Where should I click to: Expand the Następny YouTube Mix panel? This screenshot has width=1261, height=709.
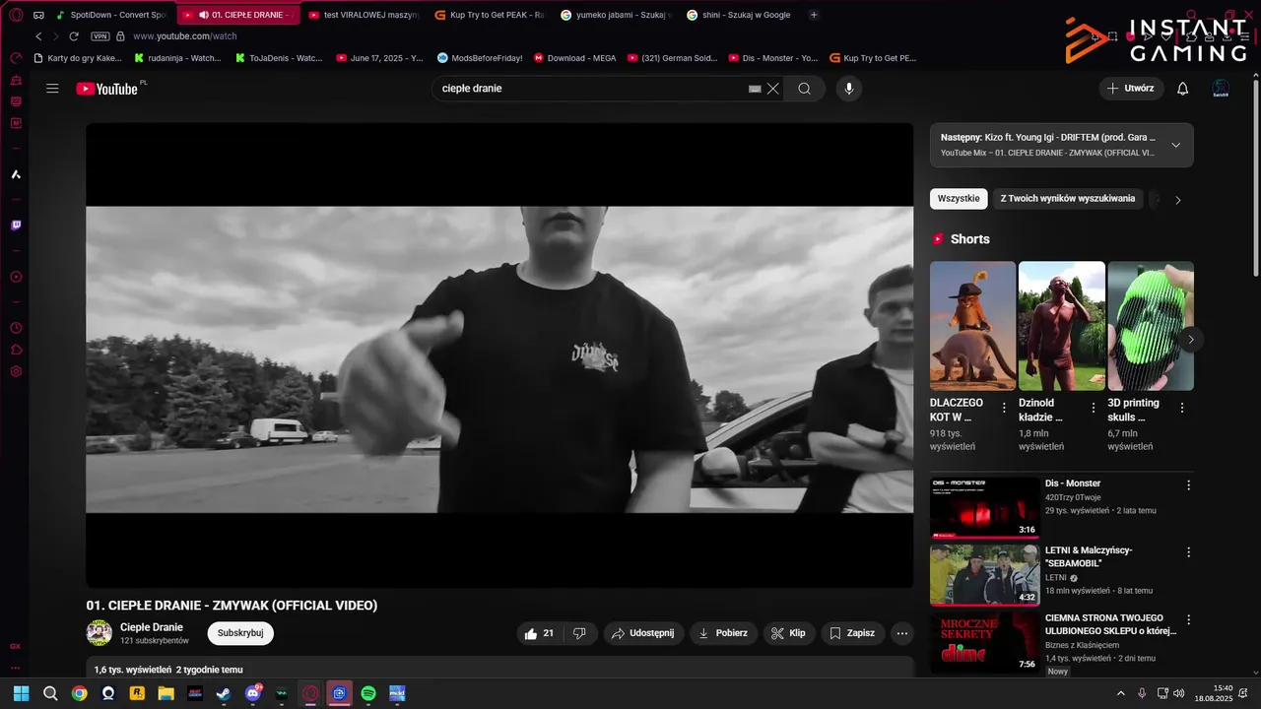click(x=1175, y=145)
